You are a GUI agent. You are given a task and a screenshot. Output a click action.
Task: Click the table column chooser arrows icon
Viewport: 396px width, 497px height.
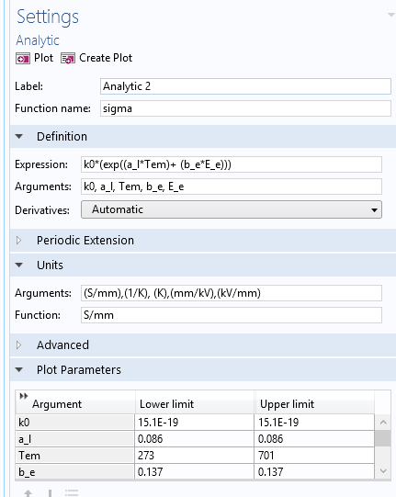tap(24, 396)
